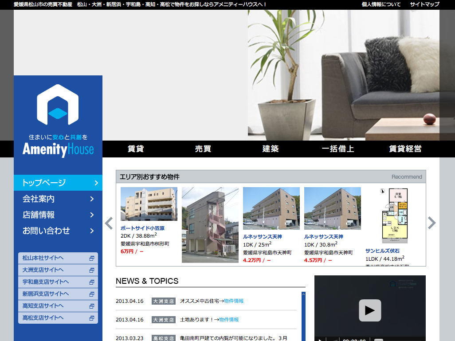Show next recommended properties with right arrow
This screenshot has width=455, height=341.
[x=432, y=223]
